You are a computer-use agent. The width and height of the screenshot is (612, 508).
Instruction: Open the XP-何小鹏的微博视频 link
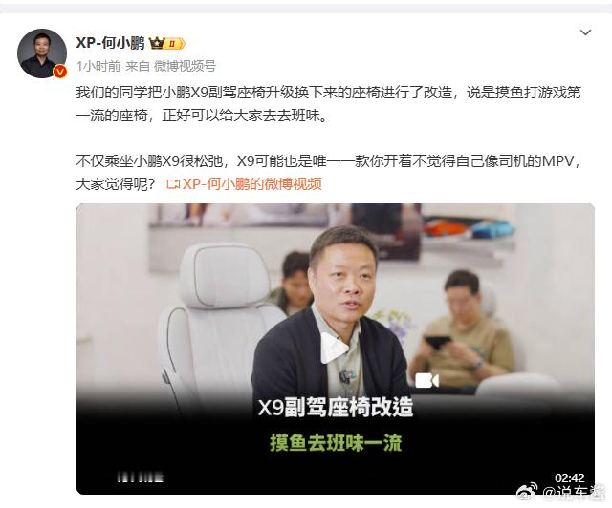252,184
